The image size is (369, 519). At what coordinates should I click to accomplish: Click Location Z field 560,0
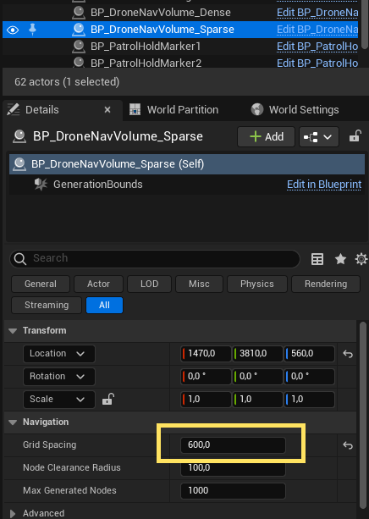click(x=309, y=354)
